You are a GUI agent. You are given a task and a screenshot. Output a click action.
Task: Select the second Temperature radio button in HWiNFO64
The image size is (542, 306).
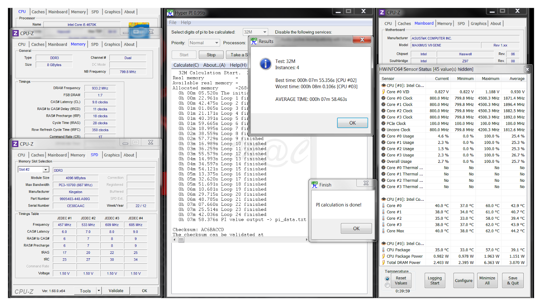click(x=387, y=285)
